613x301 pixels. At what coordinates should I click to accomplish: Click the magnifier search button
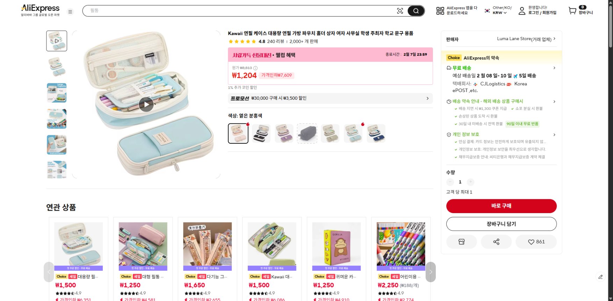pyautogui.click(x=416, y=11)
